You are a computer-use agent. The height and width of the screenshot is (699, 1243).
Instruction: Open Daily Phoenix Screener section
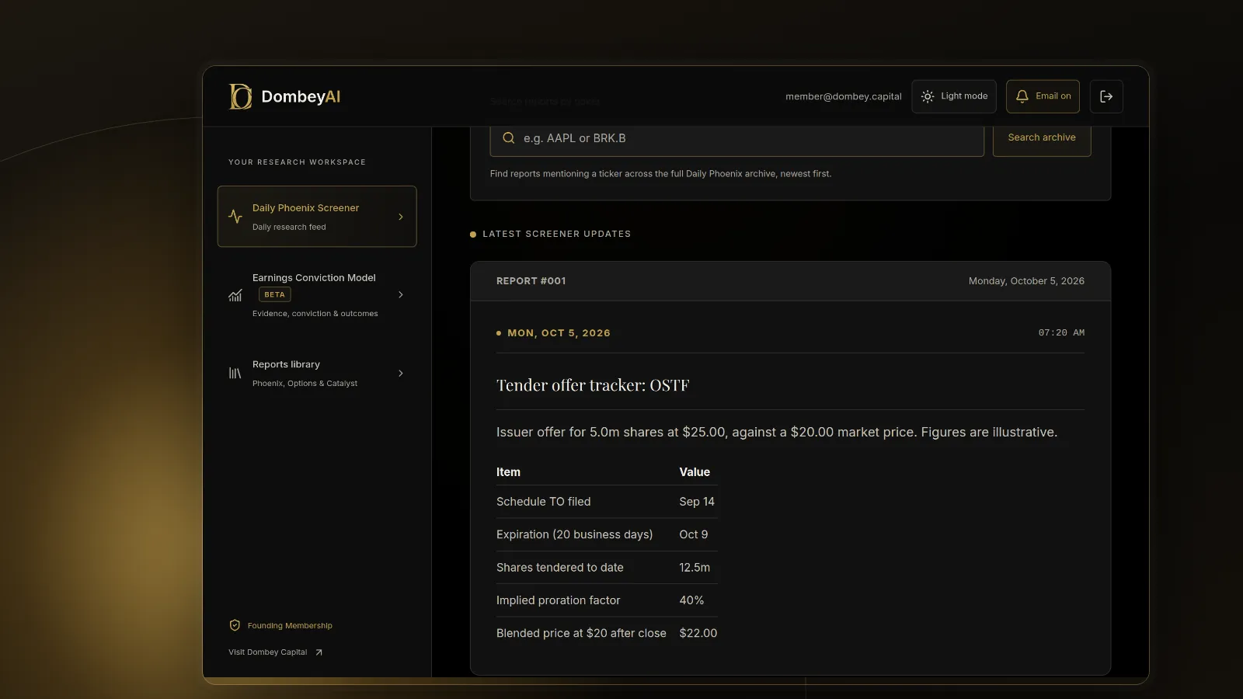click(317, 217)
